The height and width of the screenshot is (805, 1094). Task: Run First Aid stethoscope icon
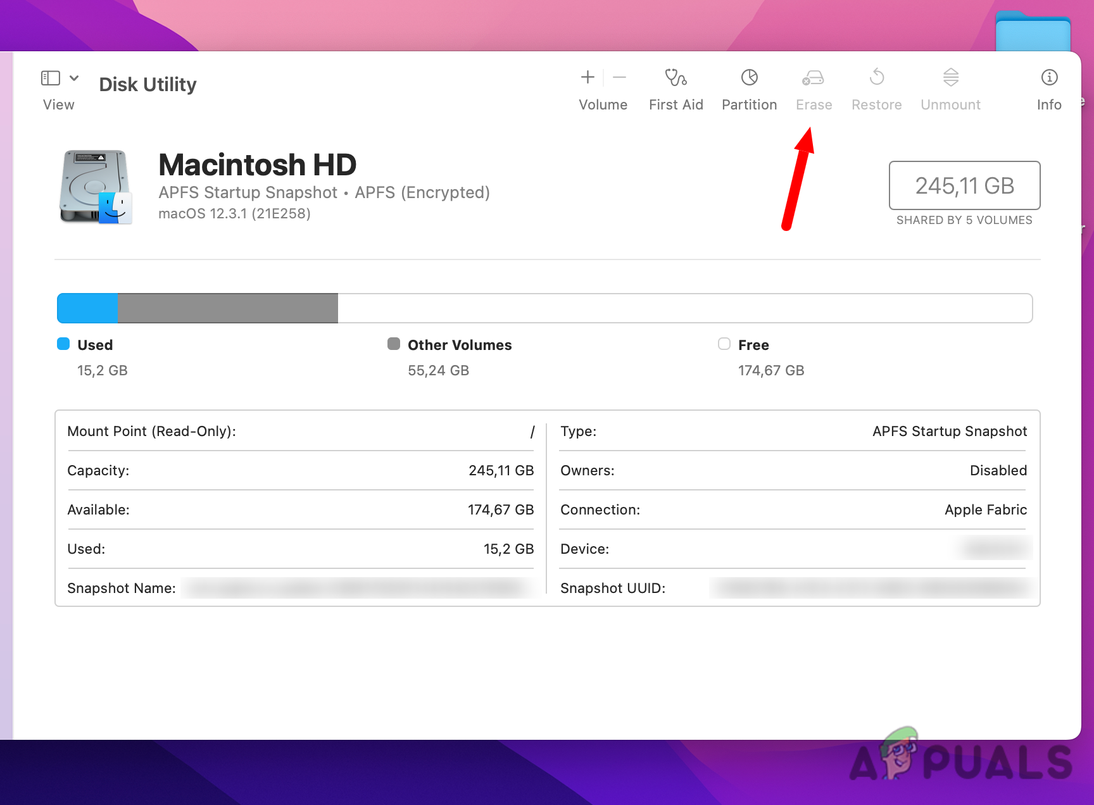(x=676, y=77)
